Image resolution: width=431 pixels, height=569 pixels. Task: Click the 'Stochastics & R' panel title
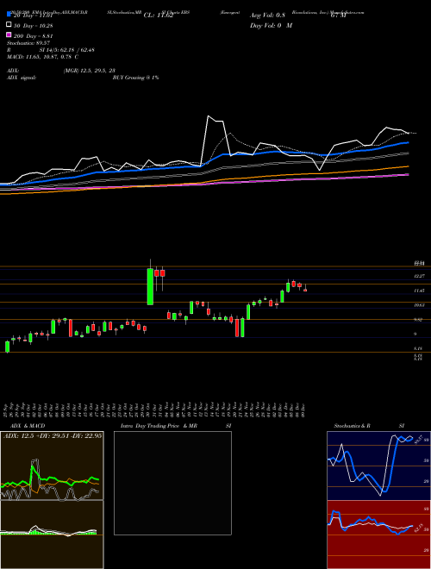coord(352,426)
